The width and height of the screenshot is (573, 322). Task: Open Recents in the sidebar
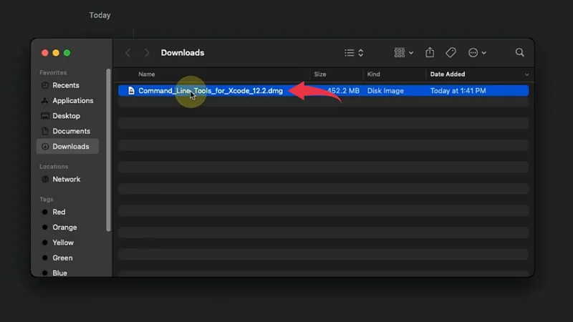coord(65,86)
